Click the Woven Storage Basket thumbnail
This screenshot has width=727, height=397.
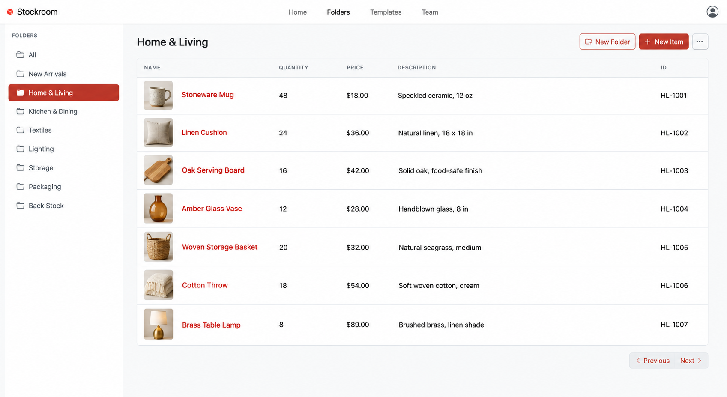pos(158,247)
